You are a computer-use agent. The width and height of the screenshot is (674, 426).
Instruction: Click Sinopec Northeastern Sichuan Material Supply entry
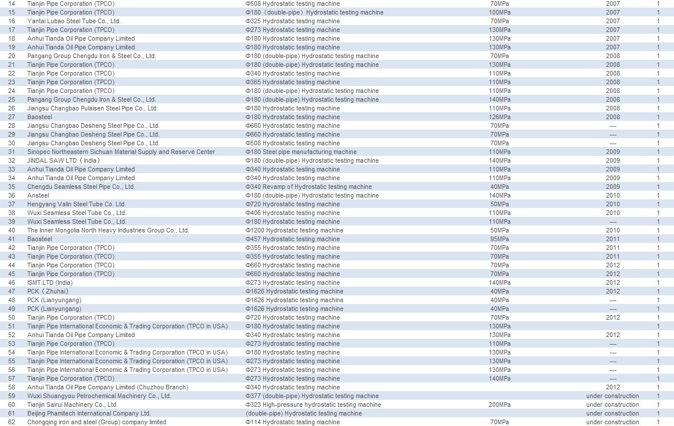coord(121,152)
